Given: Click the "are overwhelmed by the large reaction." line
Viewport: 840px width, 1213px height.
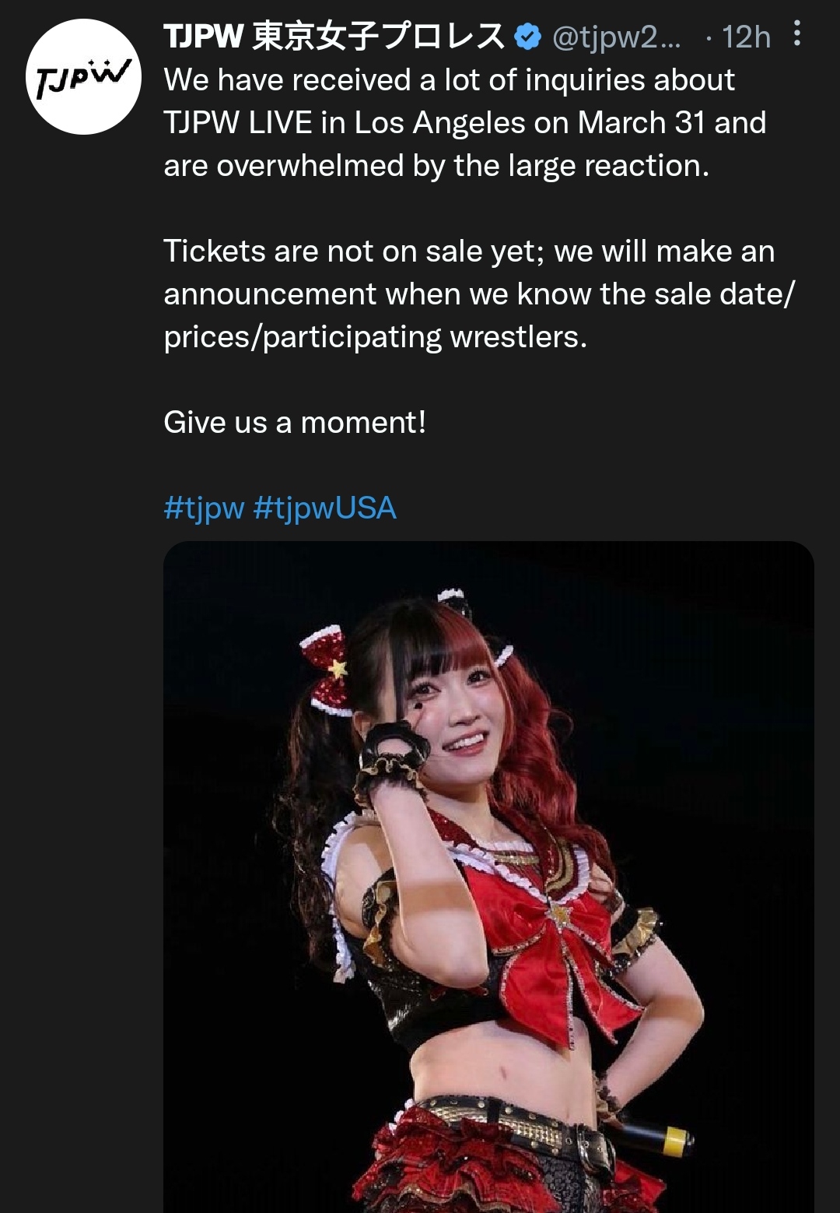Looking at the screenshot, I should 436,165.
